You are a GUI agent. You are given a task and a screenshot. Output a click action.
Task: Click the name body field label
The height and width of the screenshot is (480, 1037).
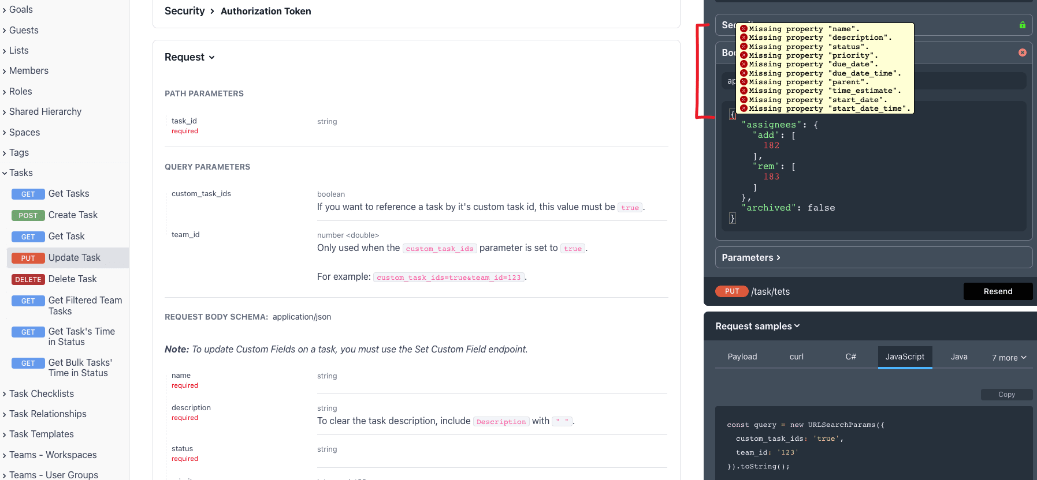[181, 376]
